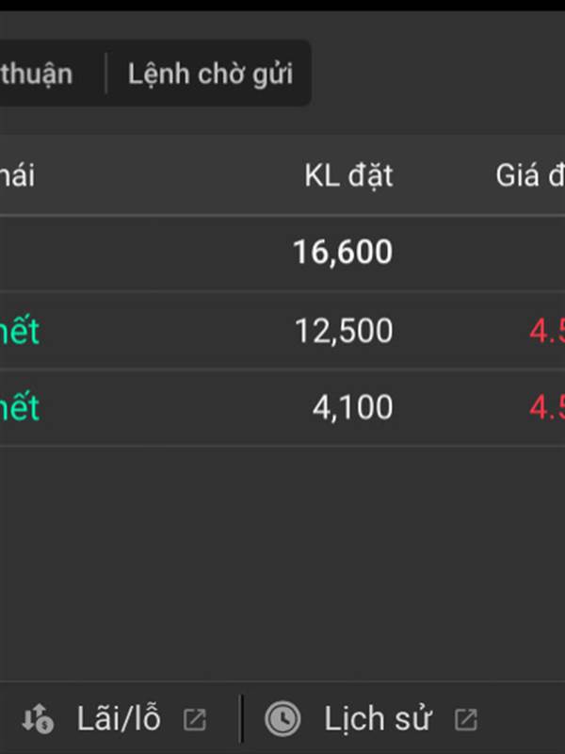Image resolution: width=565 pixels, height=754 pixels.
Task: Open the Lãi/lỗ report
Action: (119, 719)
